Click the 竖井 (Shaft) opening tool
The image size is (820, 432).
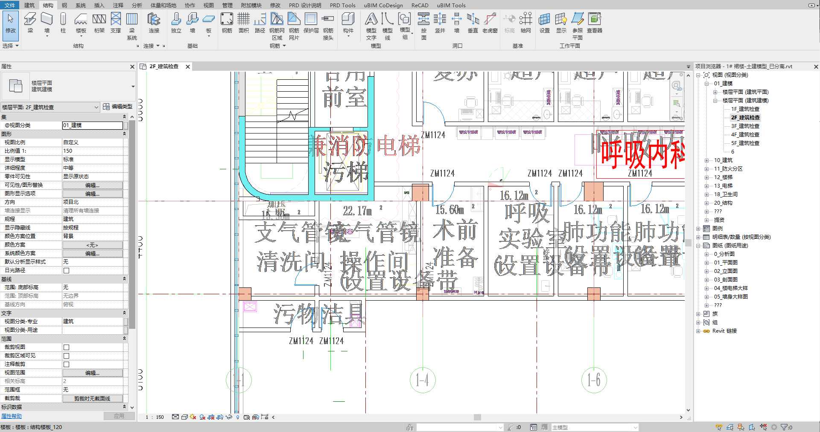[x=440, y=19]
